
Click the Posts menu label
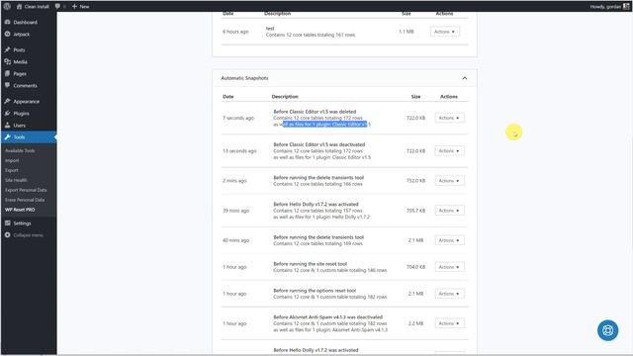click(x=19, y=49)
